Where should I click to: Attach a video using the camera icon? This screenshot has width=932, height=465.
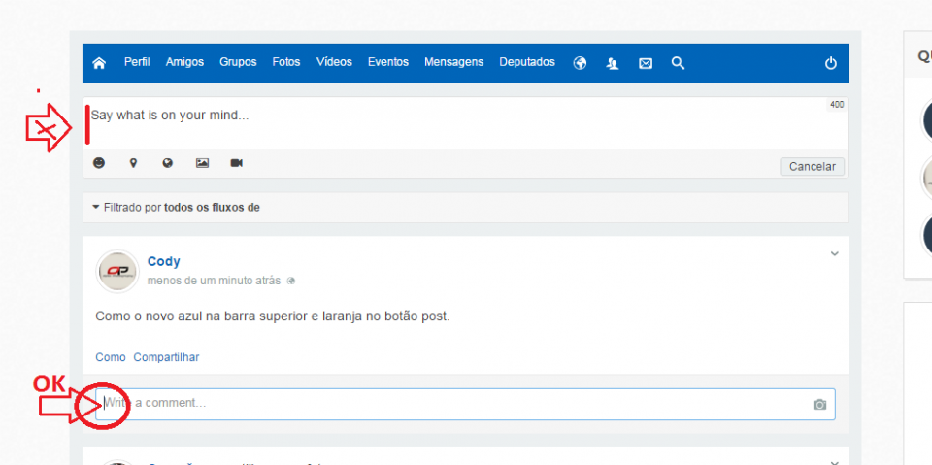[x=236, y=163]
